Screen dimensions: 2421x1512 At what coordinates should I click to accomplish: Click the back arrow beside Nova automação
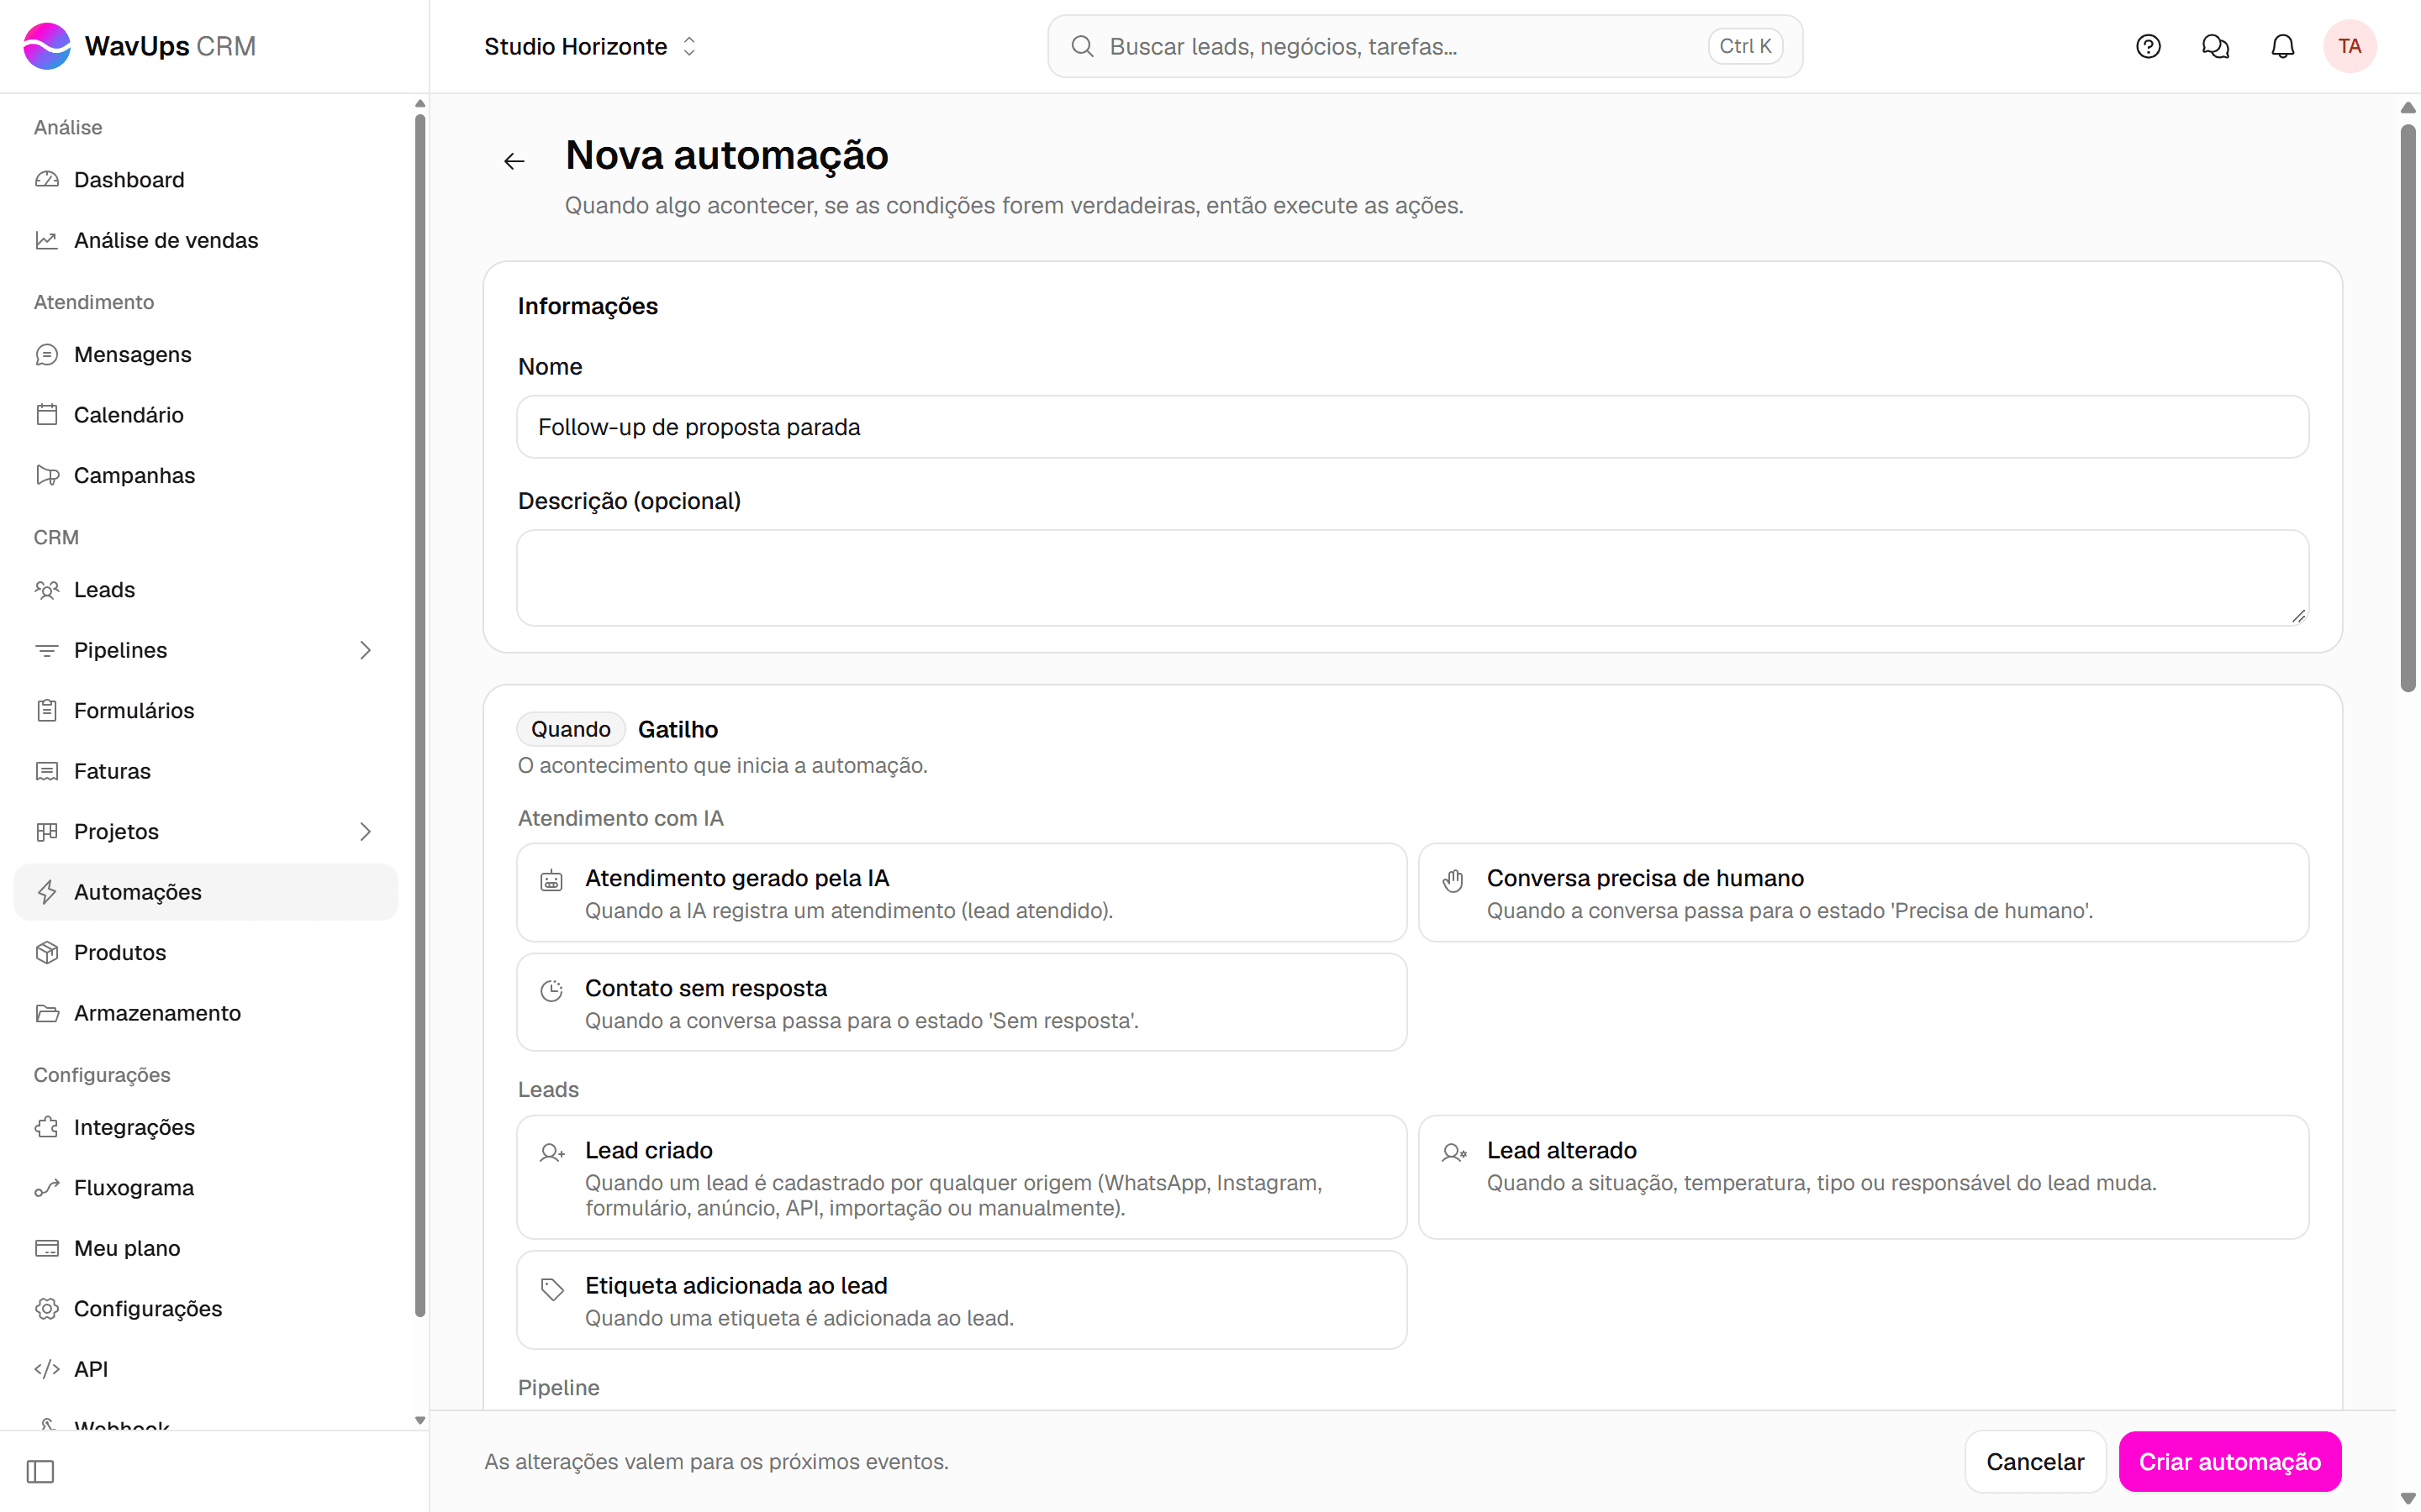click(514, 161)
